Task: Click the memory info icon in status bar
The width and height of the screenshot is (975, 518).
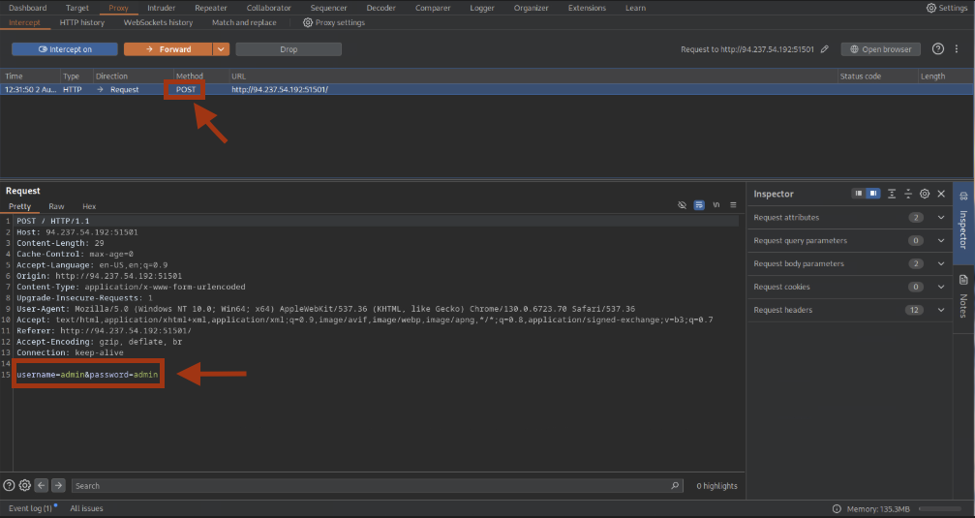Action: click(837, 508)
